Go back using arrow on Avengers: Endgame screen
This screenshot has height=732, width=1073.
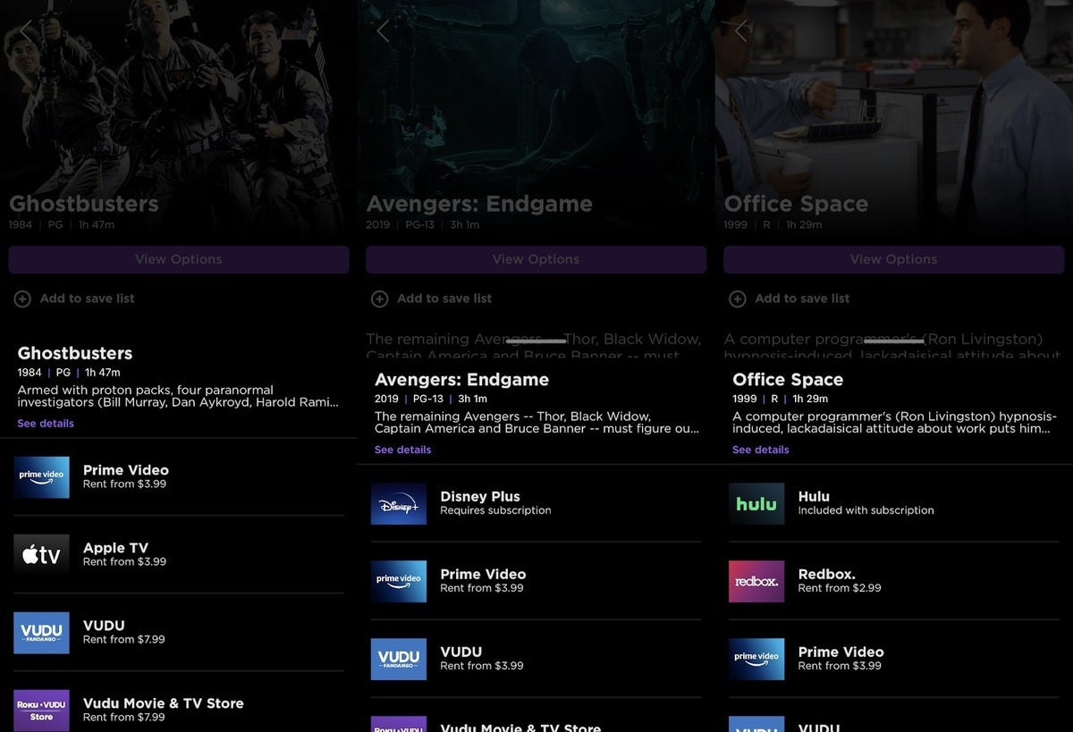(384, 30)
